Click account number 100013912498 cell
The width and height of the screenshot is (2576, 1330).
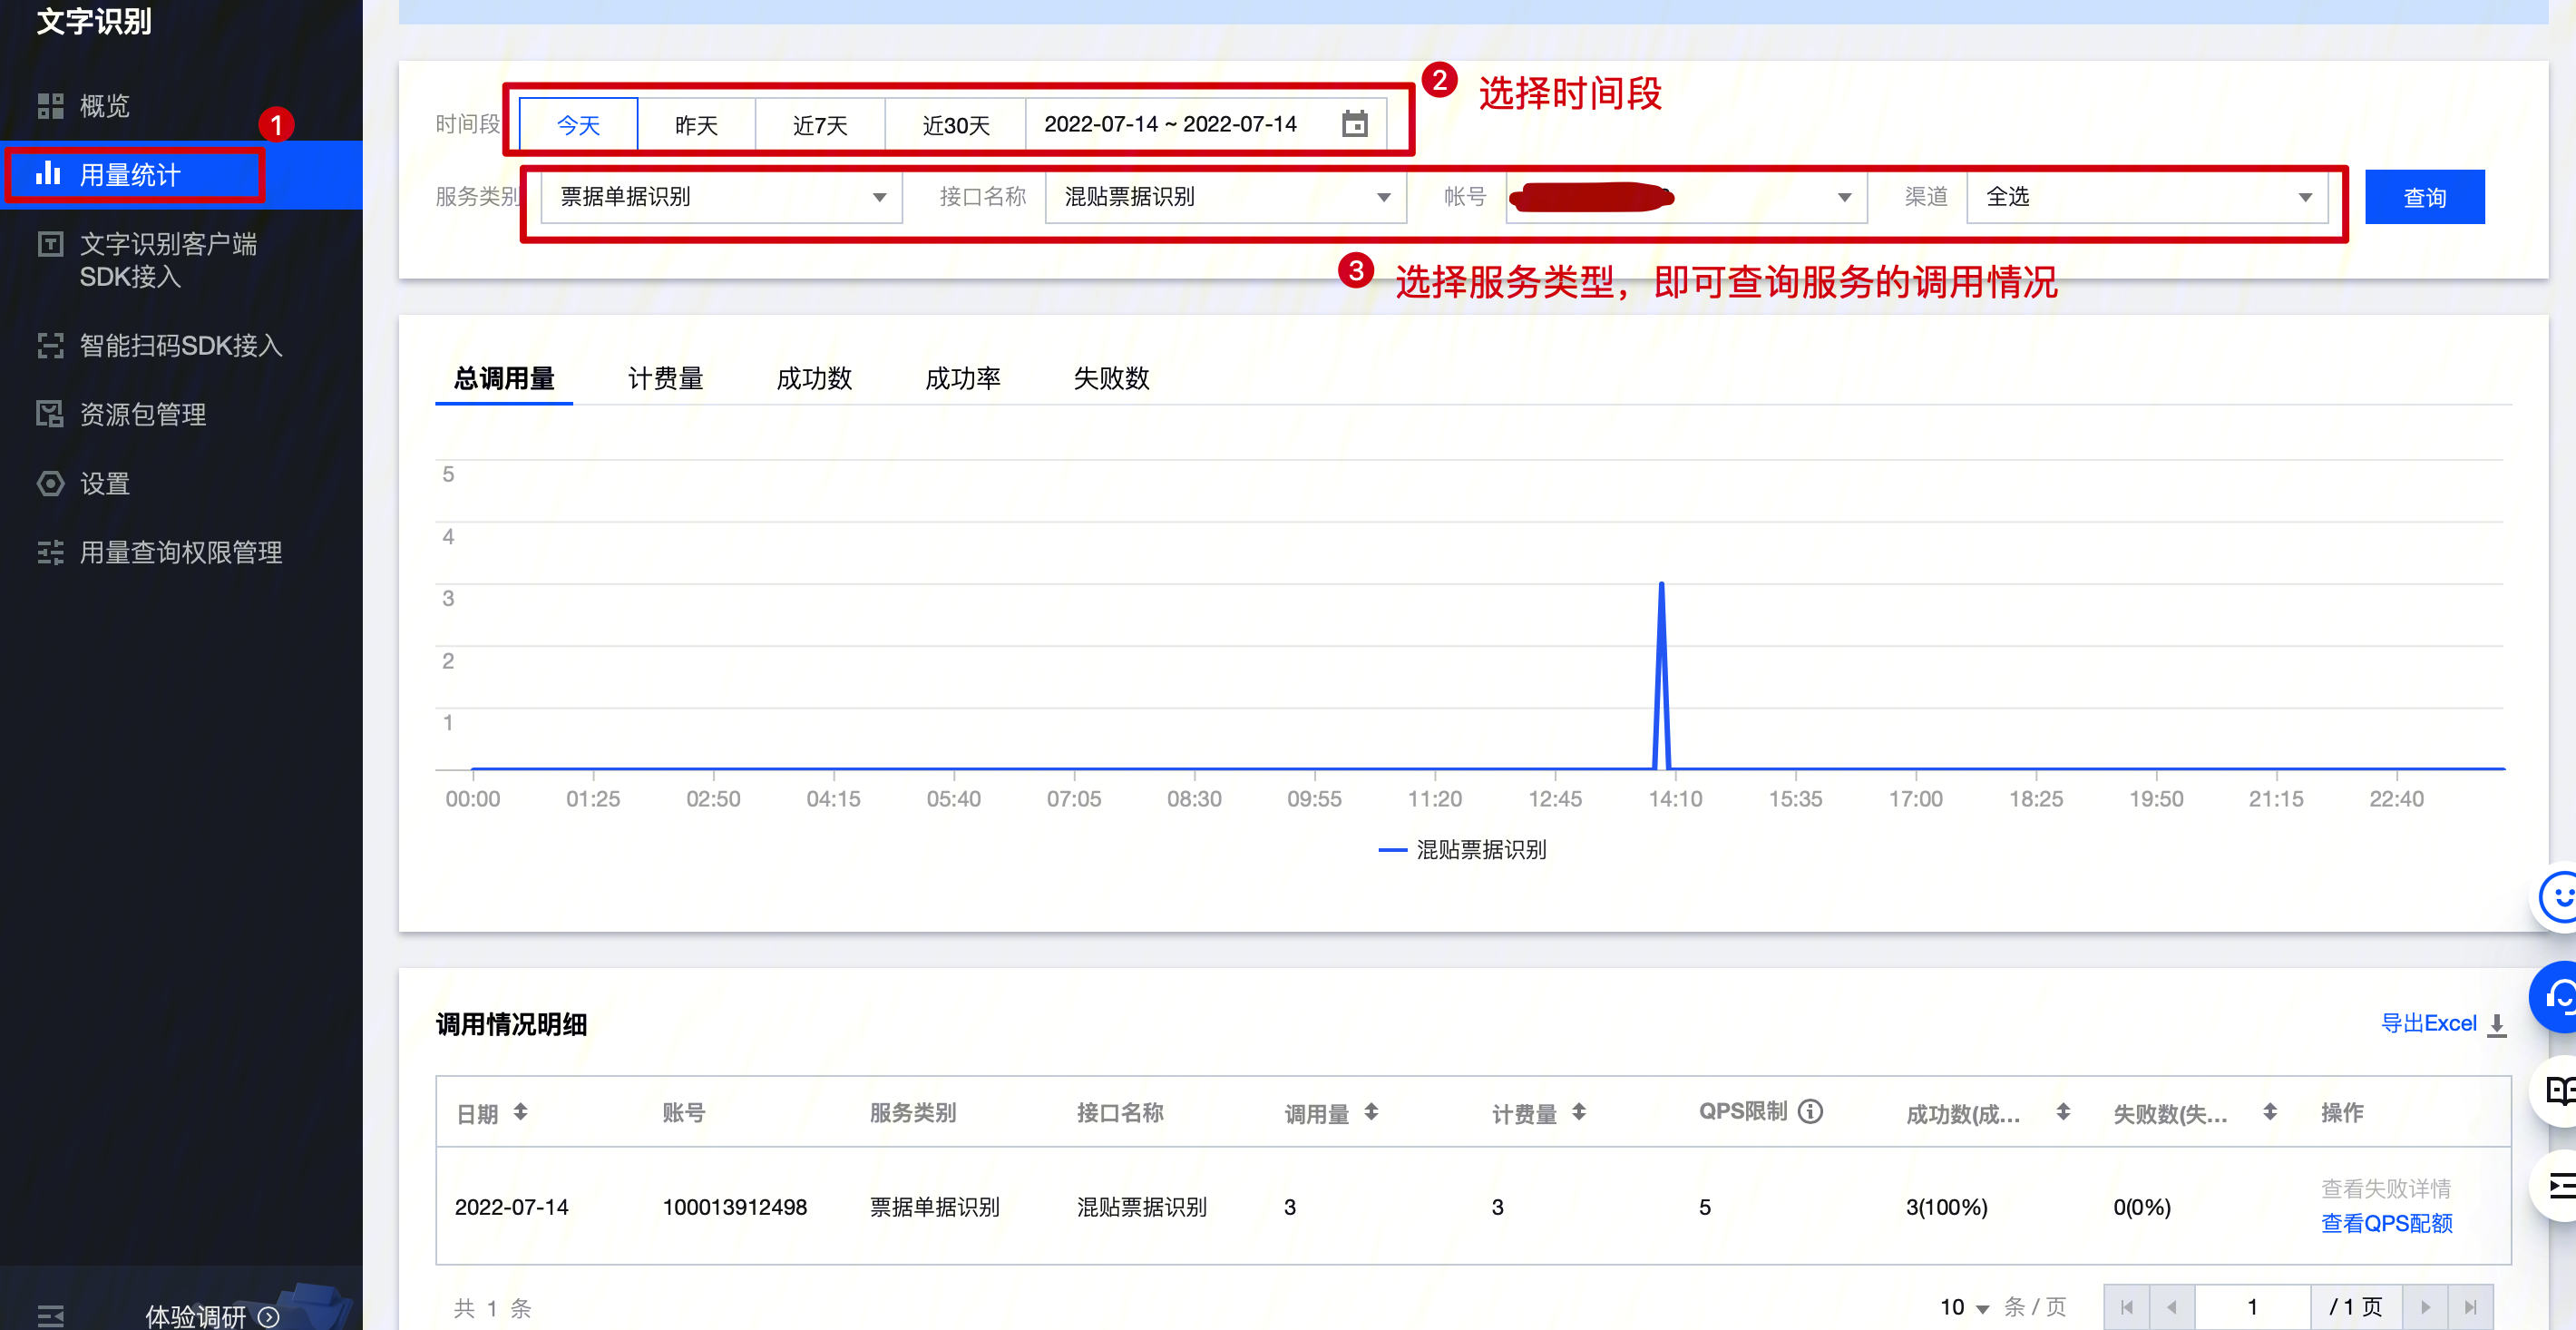(734, 1207)
